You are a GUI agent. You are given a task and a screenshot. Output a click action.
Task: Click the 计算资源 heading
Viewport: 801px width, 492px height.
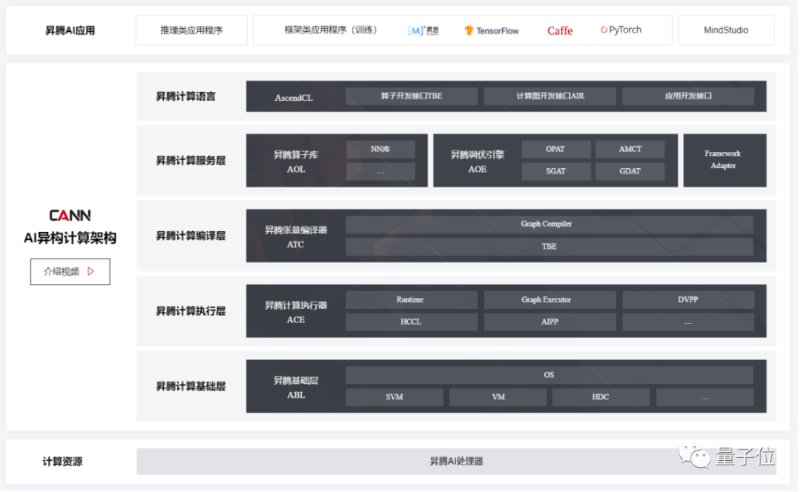coord(62,462)
